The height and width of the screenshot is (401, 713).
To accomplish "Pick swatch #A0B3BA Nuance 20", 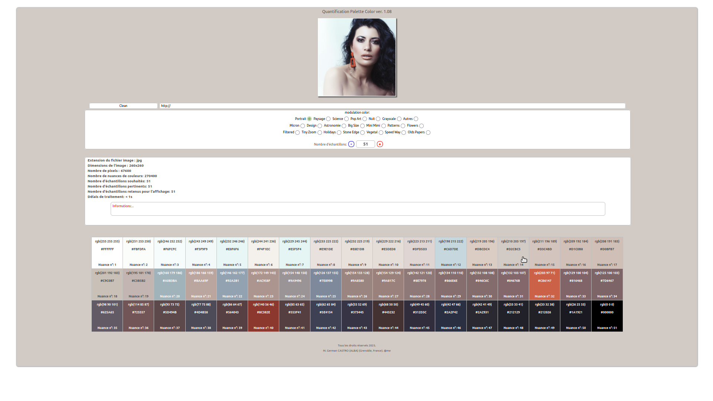I will (x=170, y=284).
